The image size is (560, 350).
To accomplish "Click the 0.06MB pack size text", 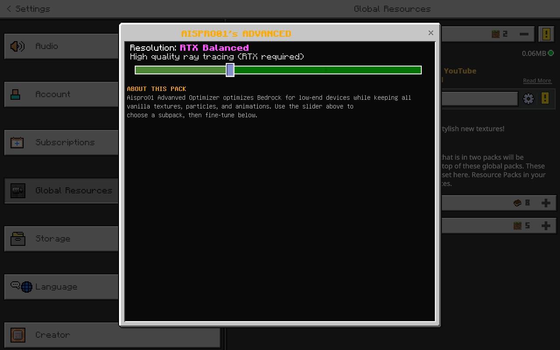I will (534, 53).
